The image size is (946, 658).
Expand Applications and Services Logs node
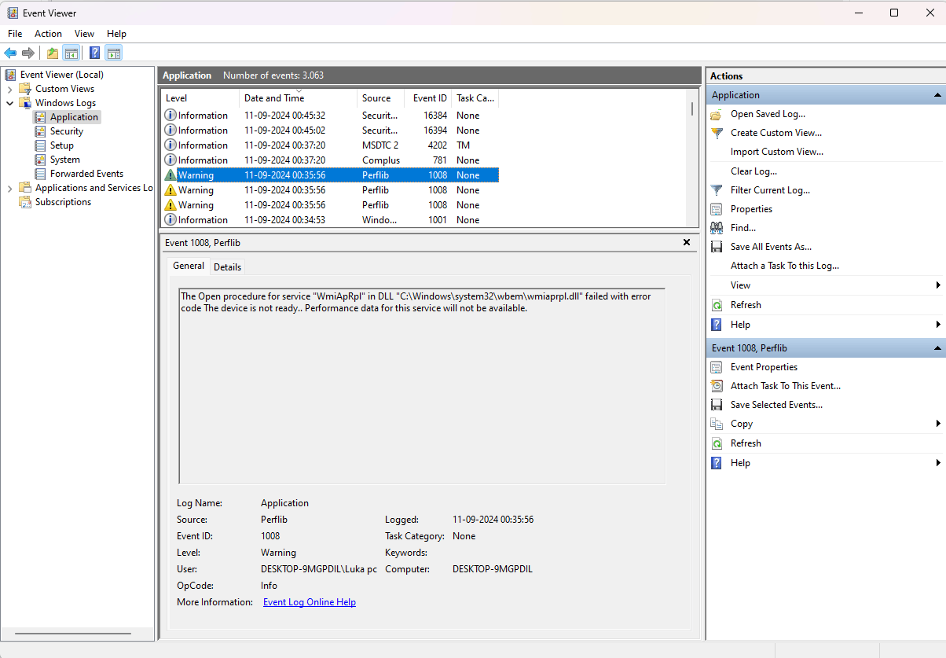(x=9, y=188)
